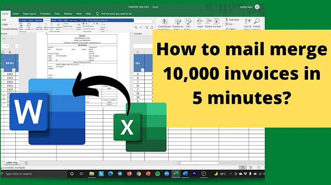Switch to Normal view in status bar
The height and width of the screenshot is (185, 331).
243,168
